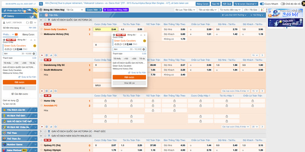
Task: Open Tất cả trận đấu dropdown
Action: (x=207, y=10)
